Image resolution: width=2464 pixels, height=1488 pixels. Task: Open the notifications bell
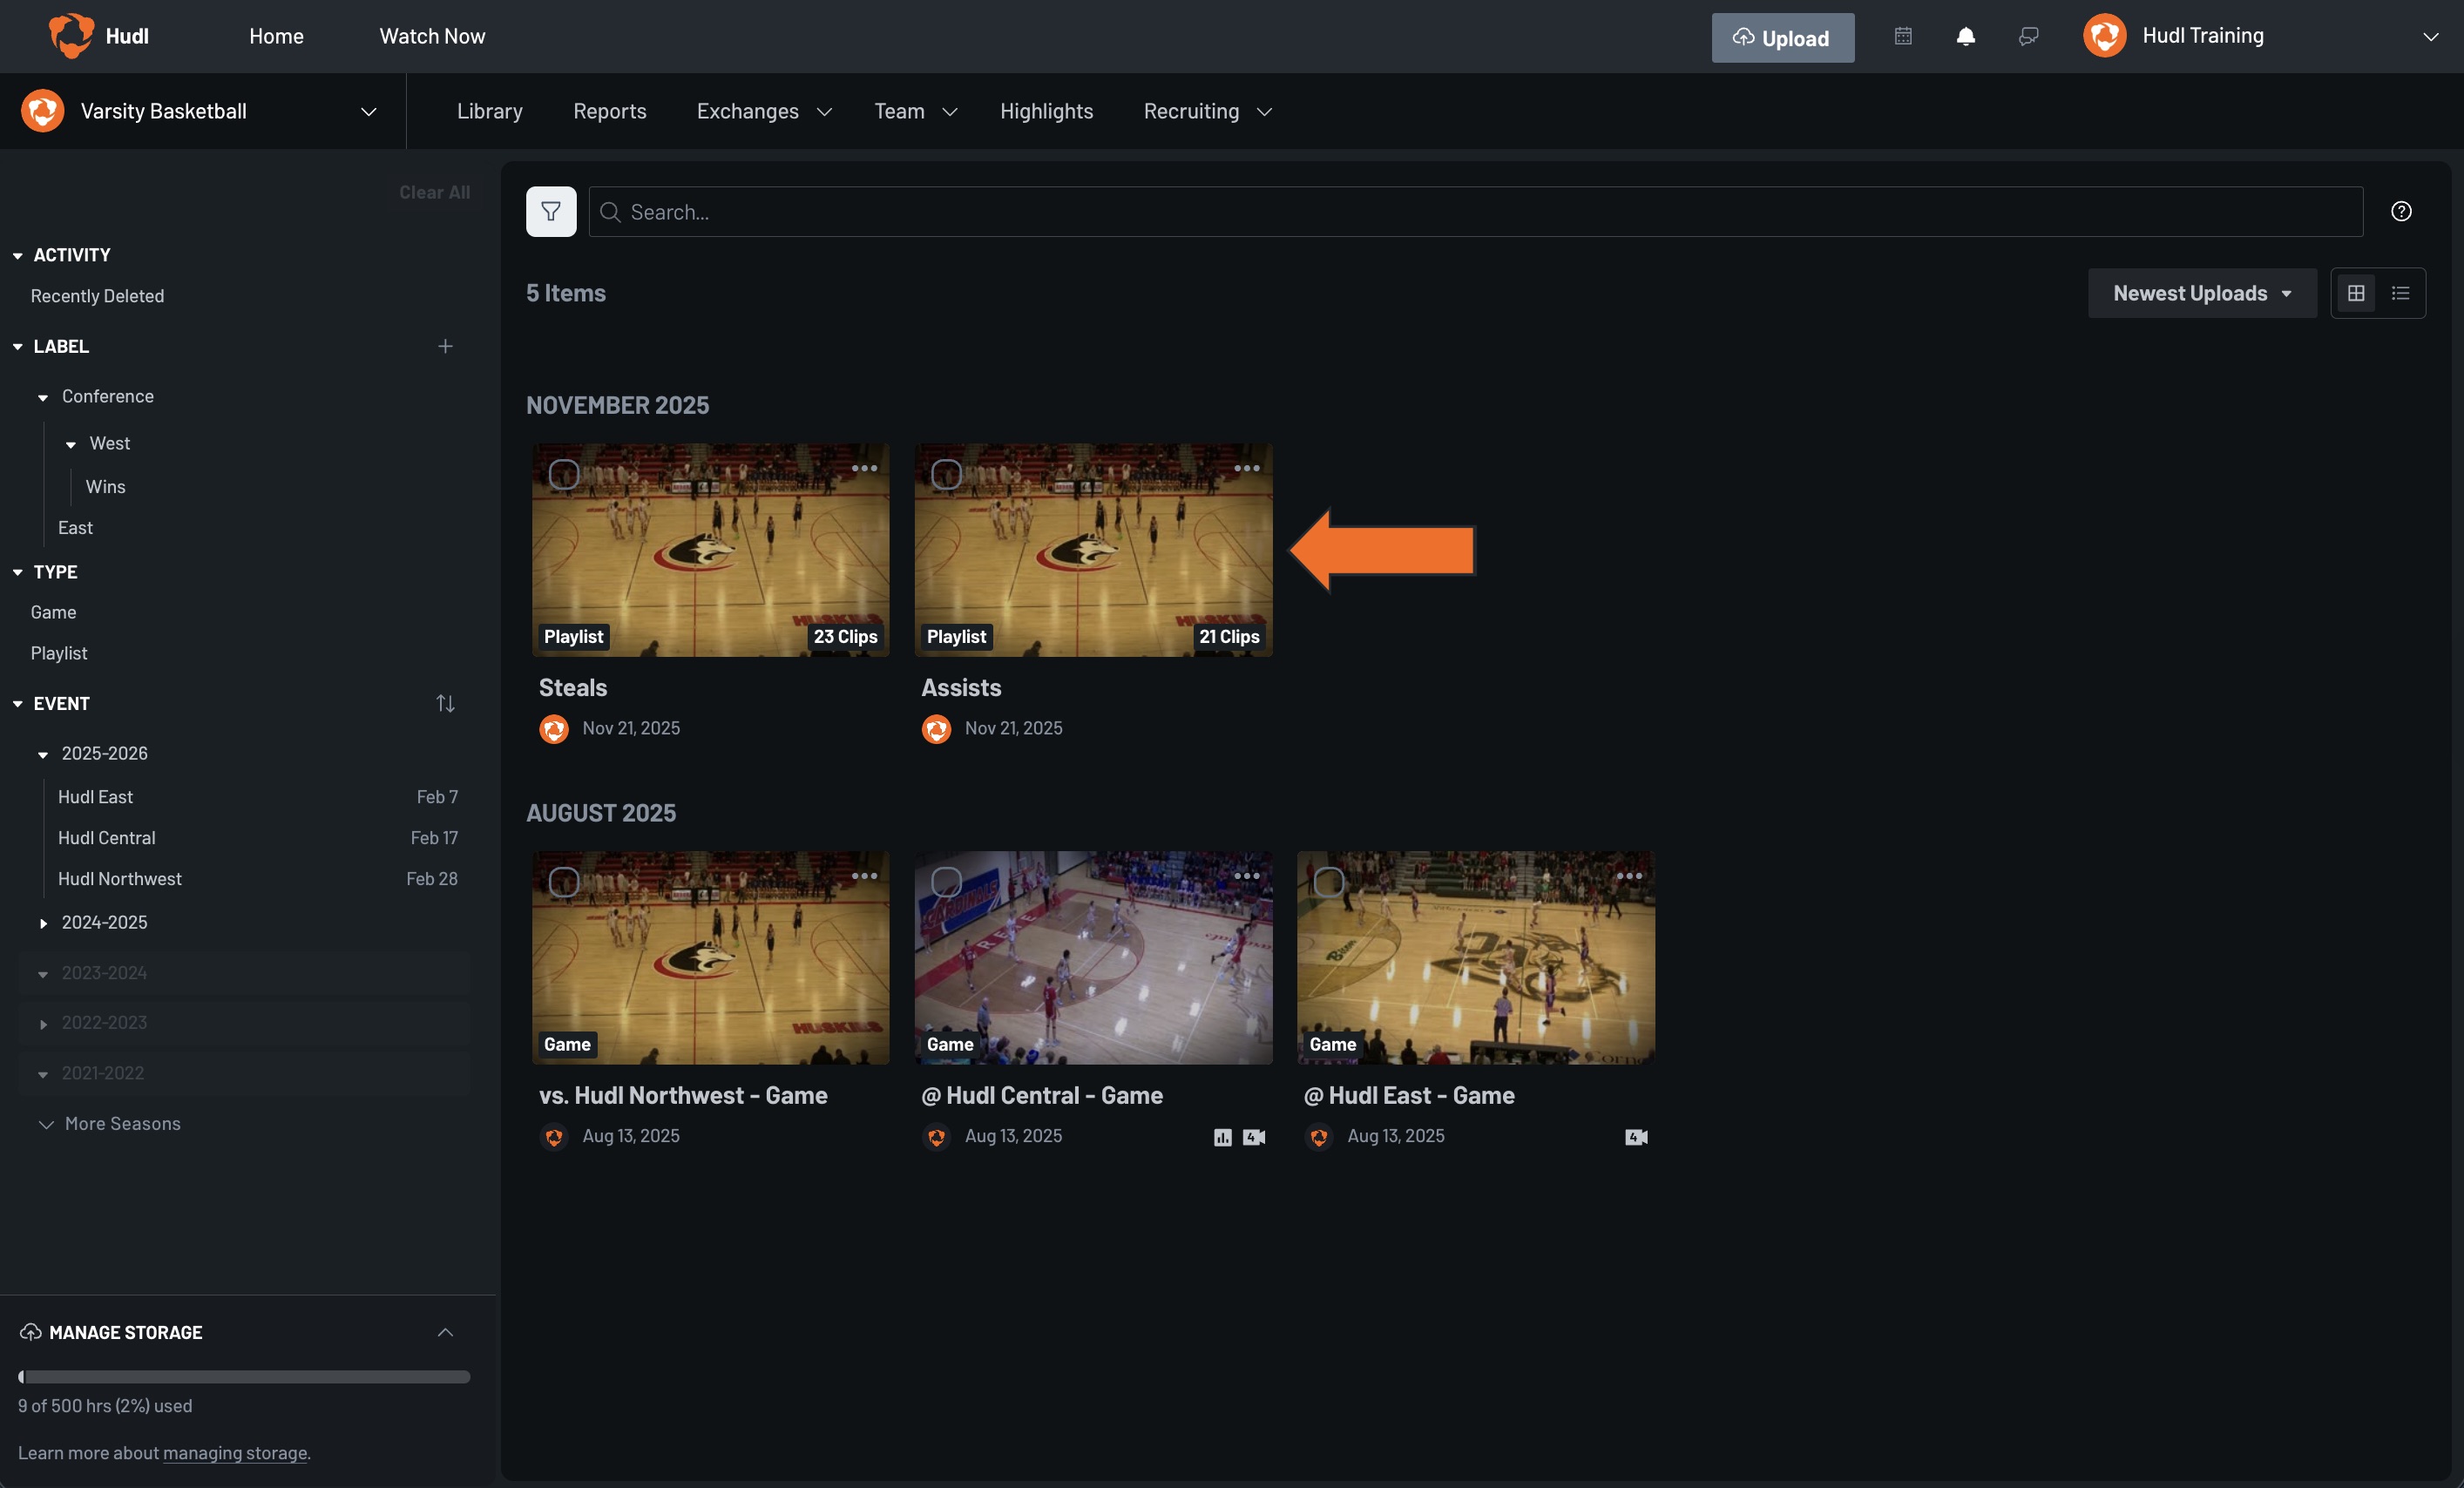[1965, 36]
